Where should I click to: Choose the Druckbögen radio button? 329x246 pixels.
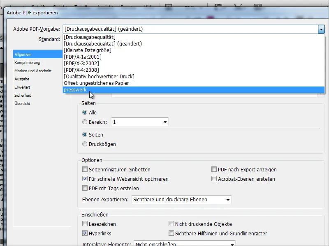pyautogui.click(x=85, y=144)
